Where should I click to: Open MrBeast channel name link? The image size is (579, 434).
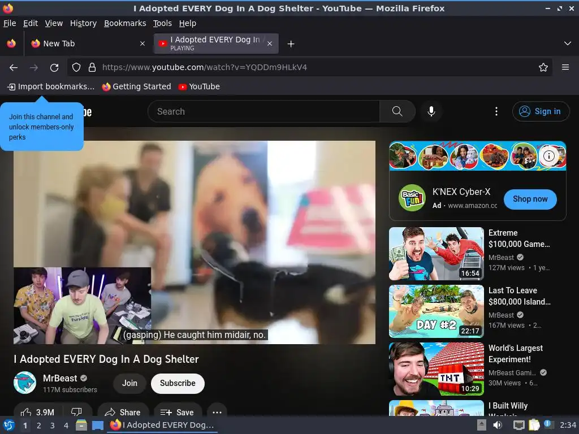[60, 378]
